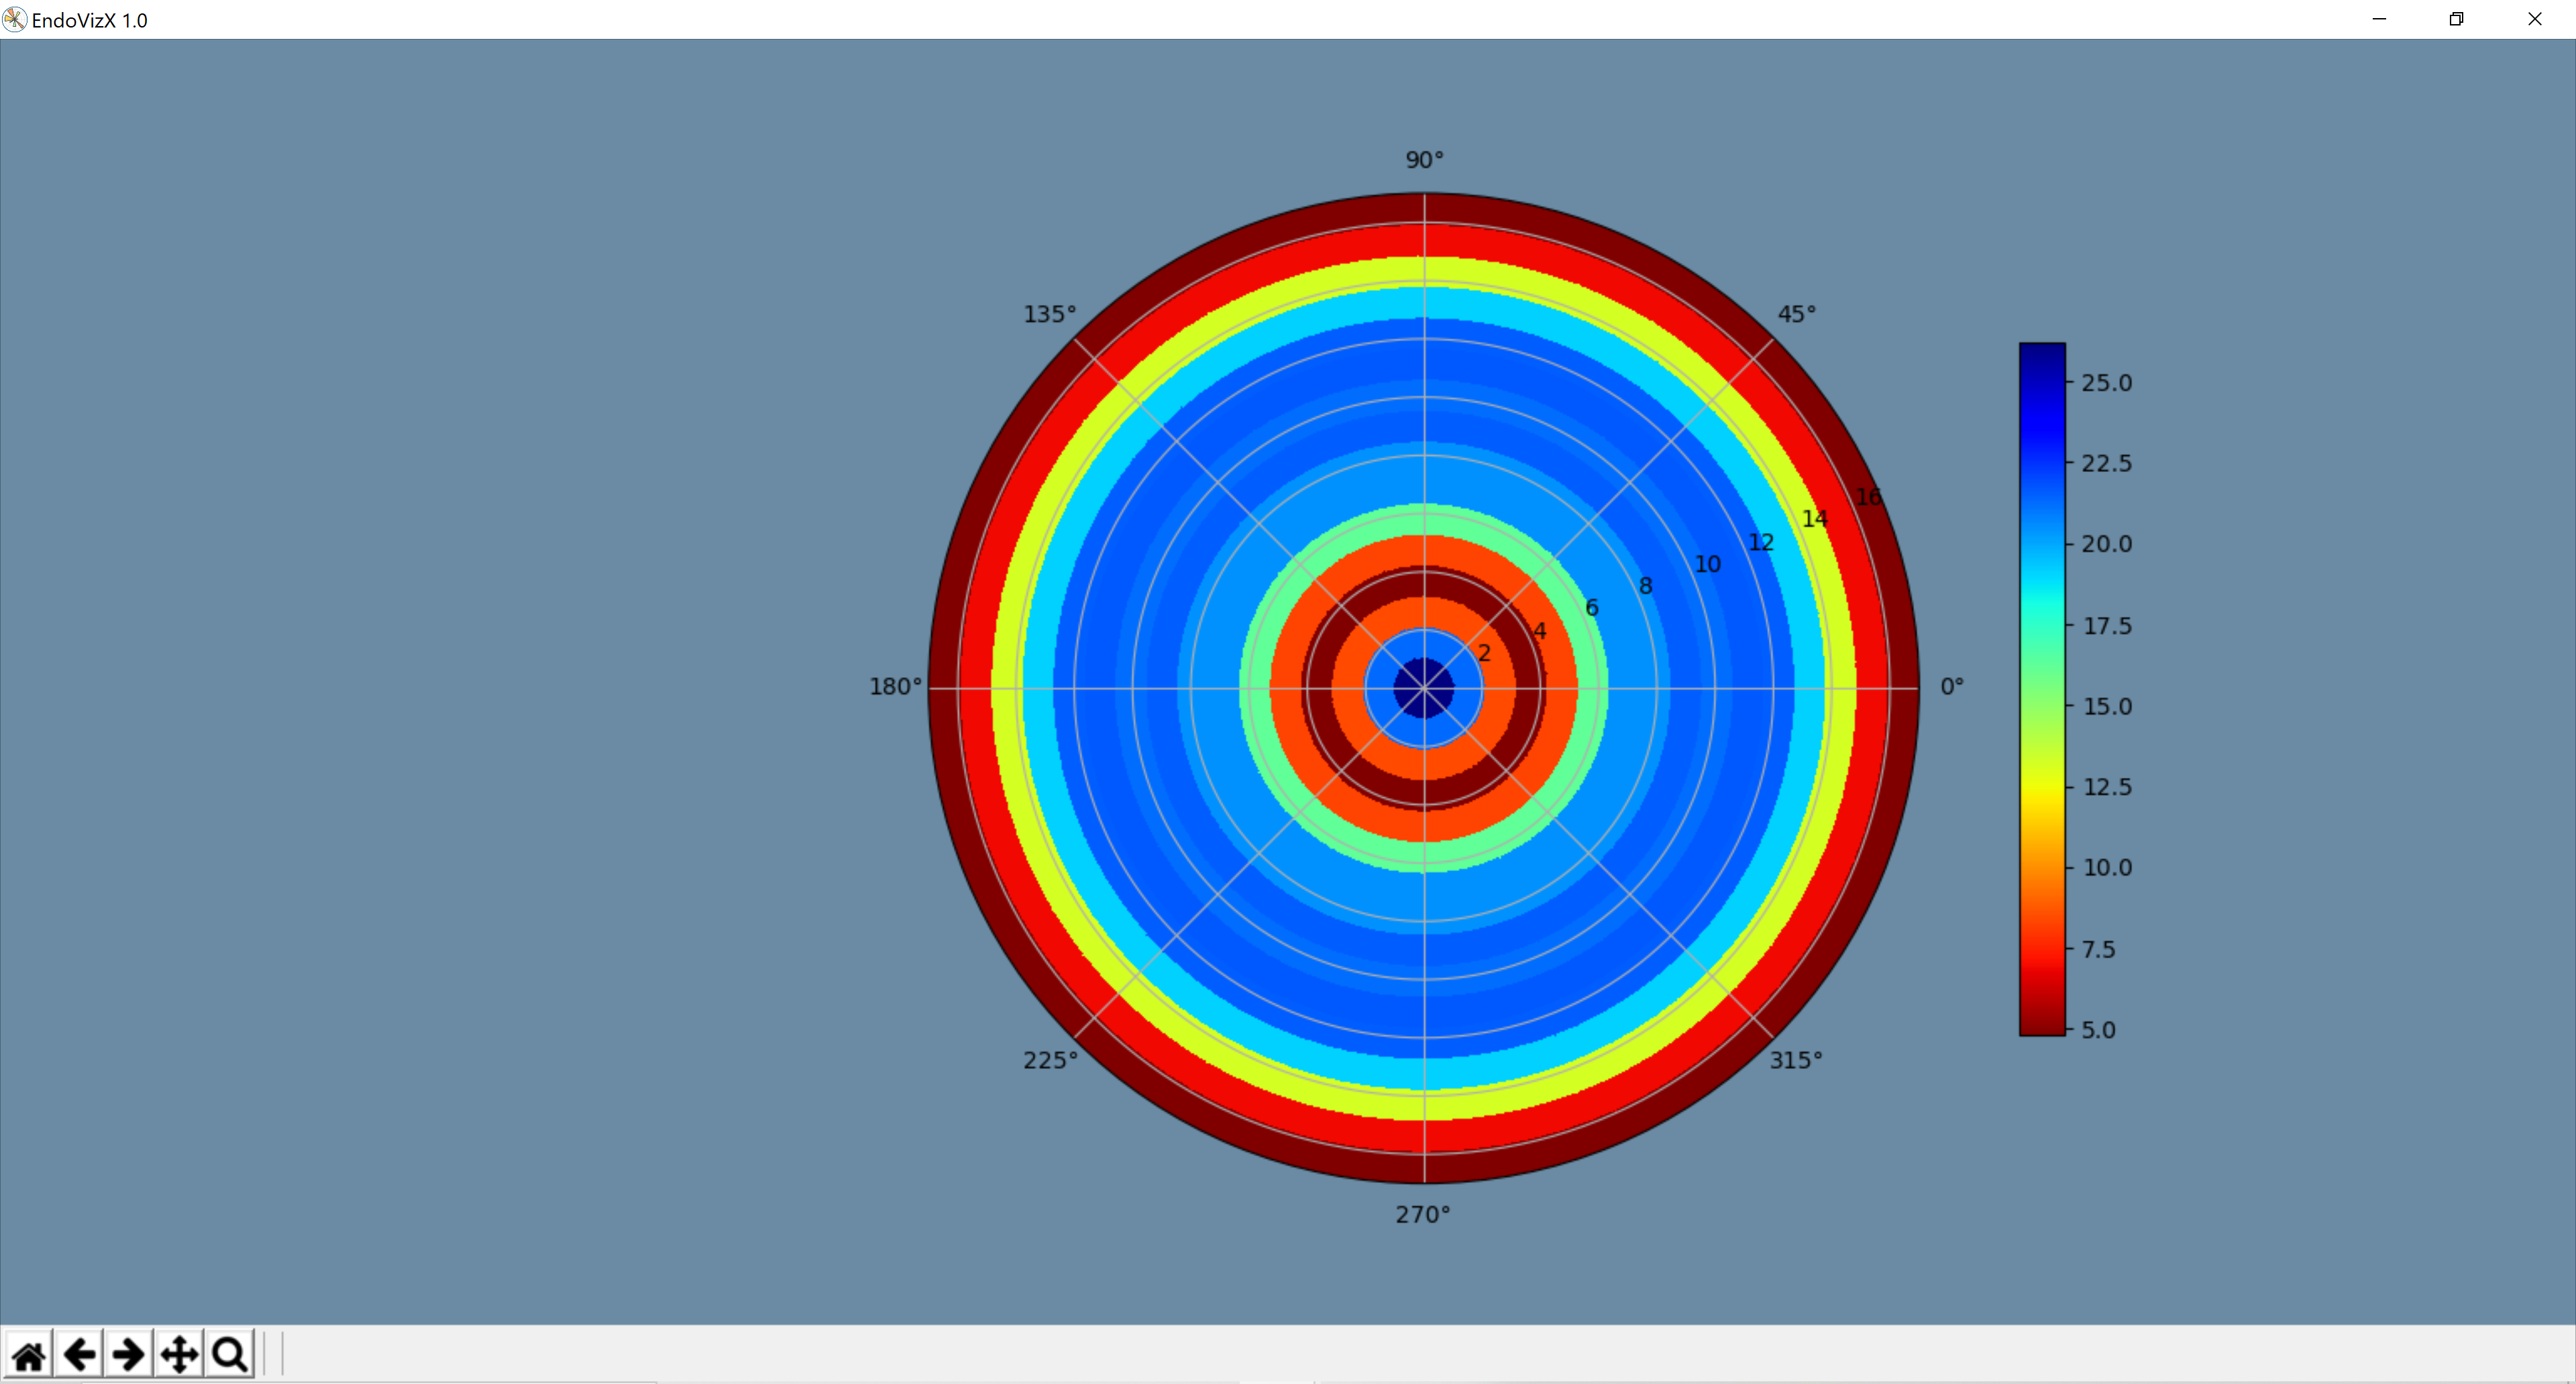This screenshot has height=1384, width=2576.
Task: Click the EndoVizX app icon in title bar
Action: click(x=14, y=19)
